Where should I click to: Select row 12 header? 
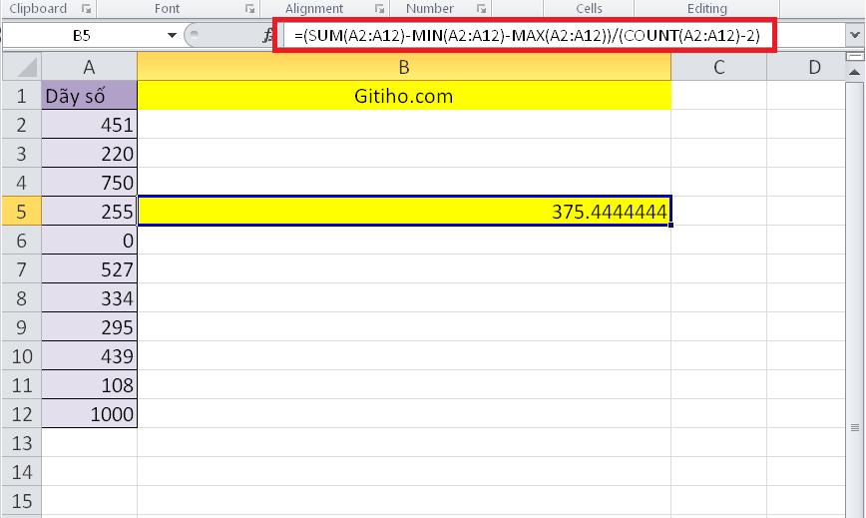tap(22, 413)
